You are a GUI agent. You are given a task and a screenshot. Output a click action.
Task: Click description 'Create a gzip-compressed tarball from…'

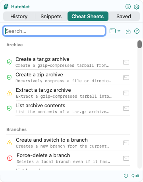(62, 65)
